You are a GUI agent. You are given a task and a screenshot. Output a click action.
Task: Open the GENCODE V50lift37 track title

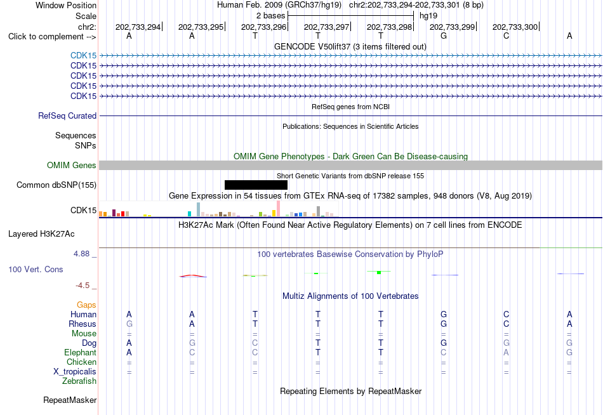(350, 47)
